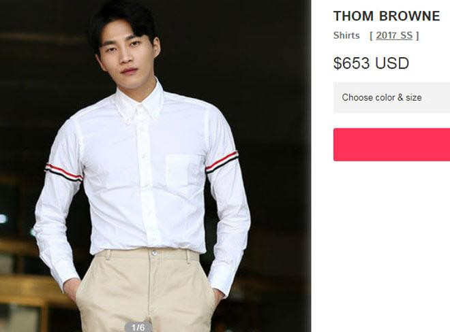
Task: Click the trouser waist button in photo
Action: [154, 253]
